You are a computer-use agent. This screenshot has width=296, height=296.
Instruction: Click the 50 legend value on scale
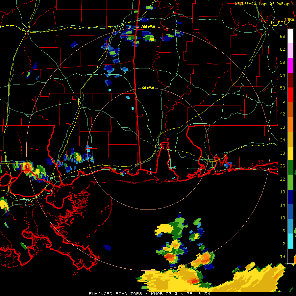[x=283, y=88]
